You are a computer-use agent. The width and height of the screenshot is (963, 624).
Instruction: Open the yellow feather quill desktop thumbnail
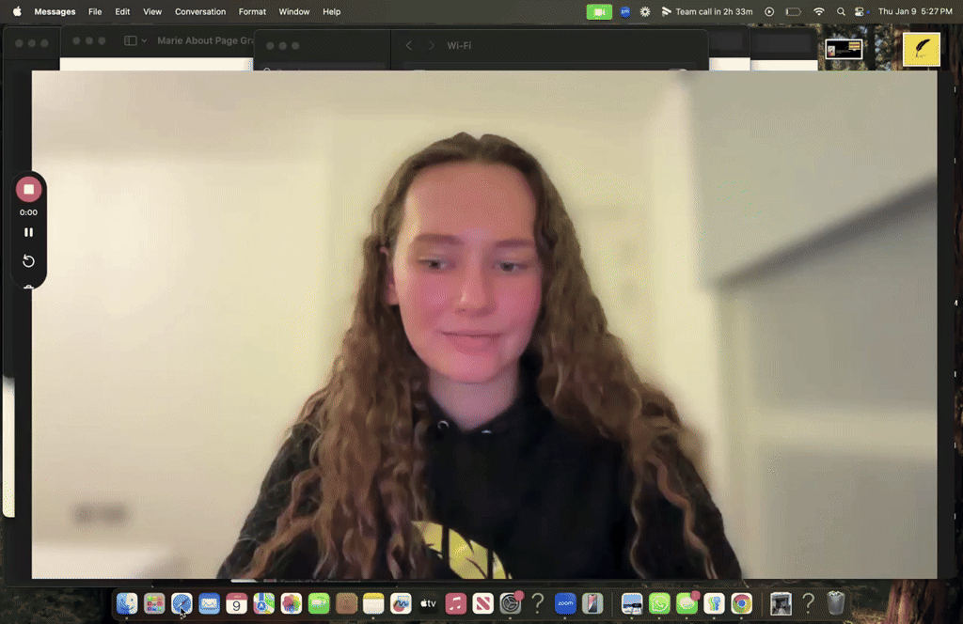click(922, 49)
